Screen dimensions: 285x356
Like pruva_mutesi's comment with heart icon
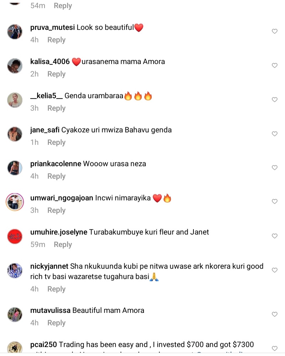(x=275, y=31)
